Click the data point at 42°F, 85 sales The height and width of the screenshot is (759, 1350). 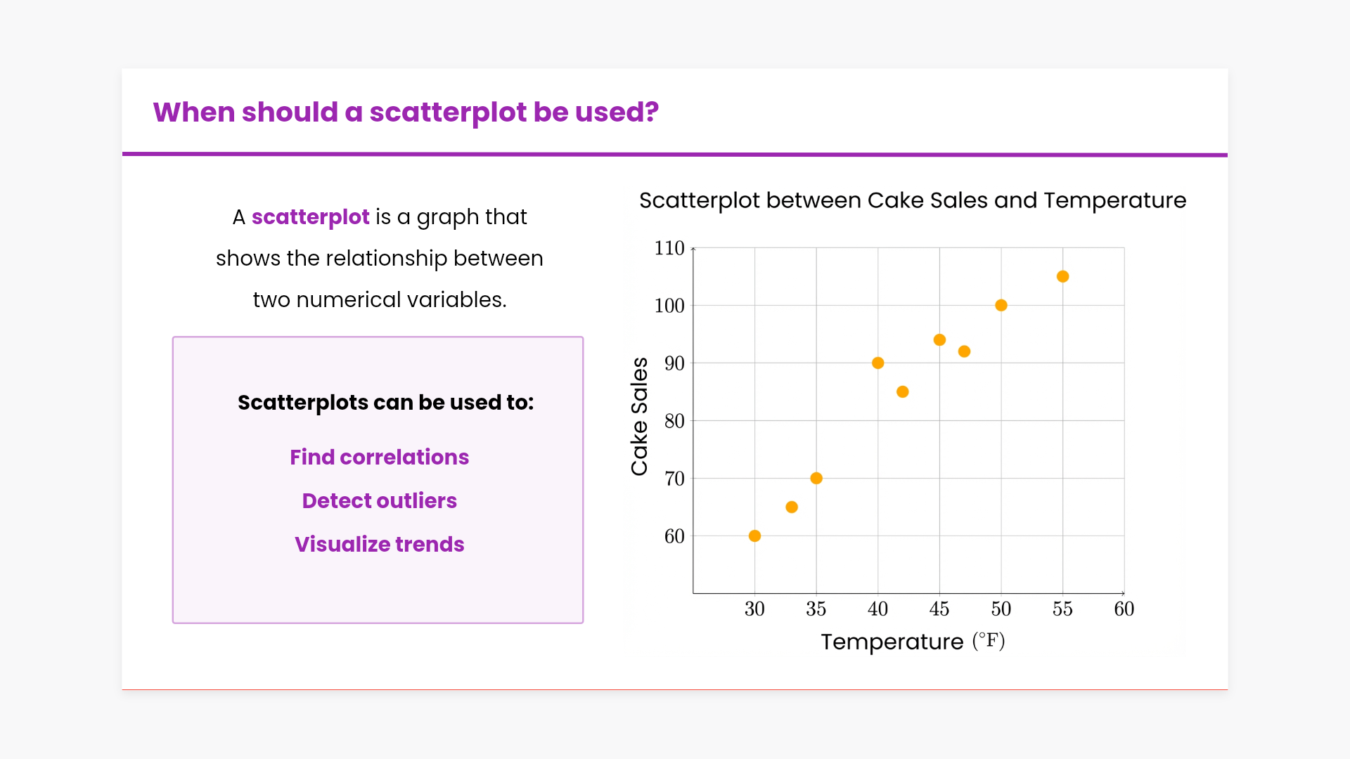[903, 392]
